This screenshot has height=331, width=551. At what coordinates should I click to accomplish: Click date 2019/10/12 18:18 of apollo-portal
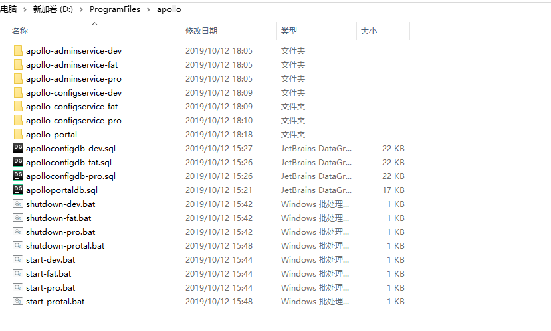coord(219,134)
